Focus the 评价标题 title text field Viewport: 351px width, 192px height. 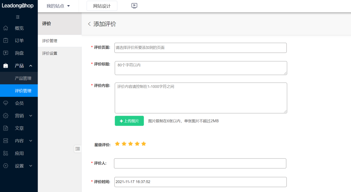(201, 68)
